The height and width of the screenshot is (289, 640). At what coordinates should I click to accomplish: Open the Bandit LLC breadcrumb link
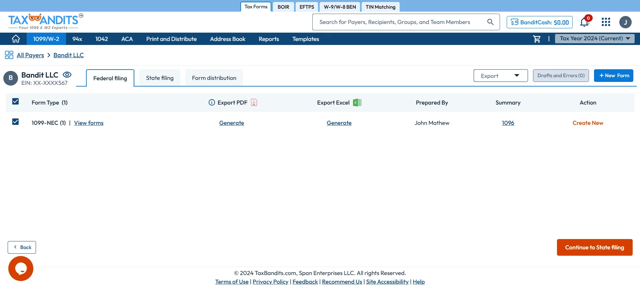coord(69,55)
